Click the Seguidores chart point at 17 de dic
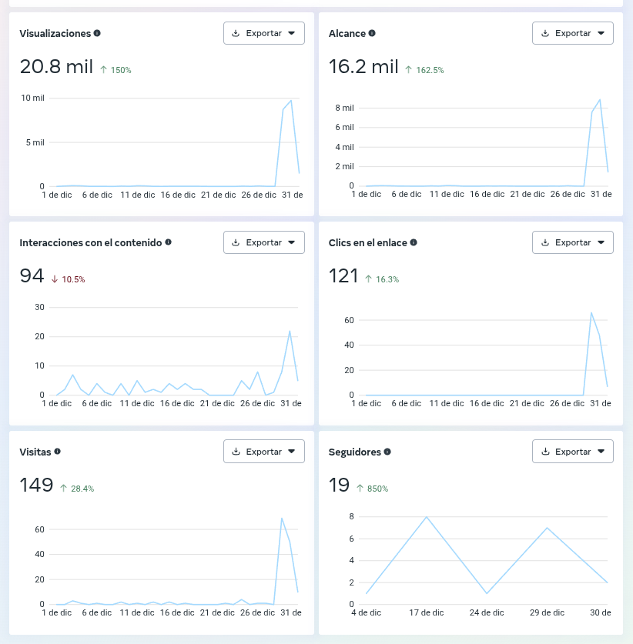The height and width of the screenshot is (644, 633). coord(427,517)
